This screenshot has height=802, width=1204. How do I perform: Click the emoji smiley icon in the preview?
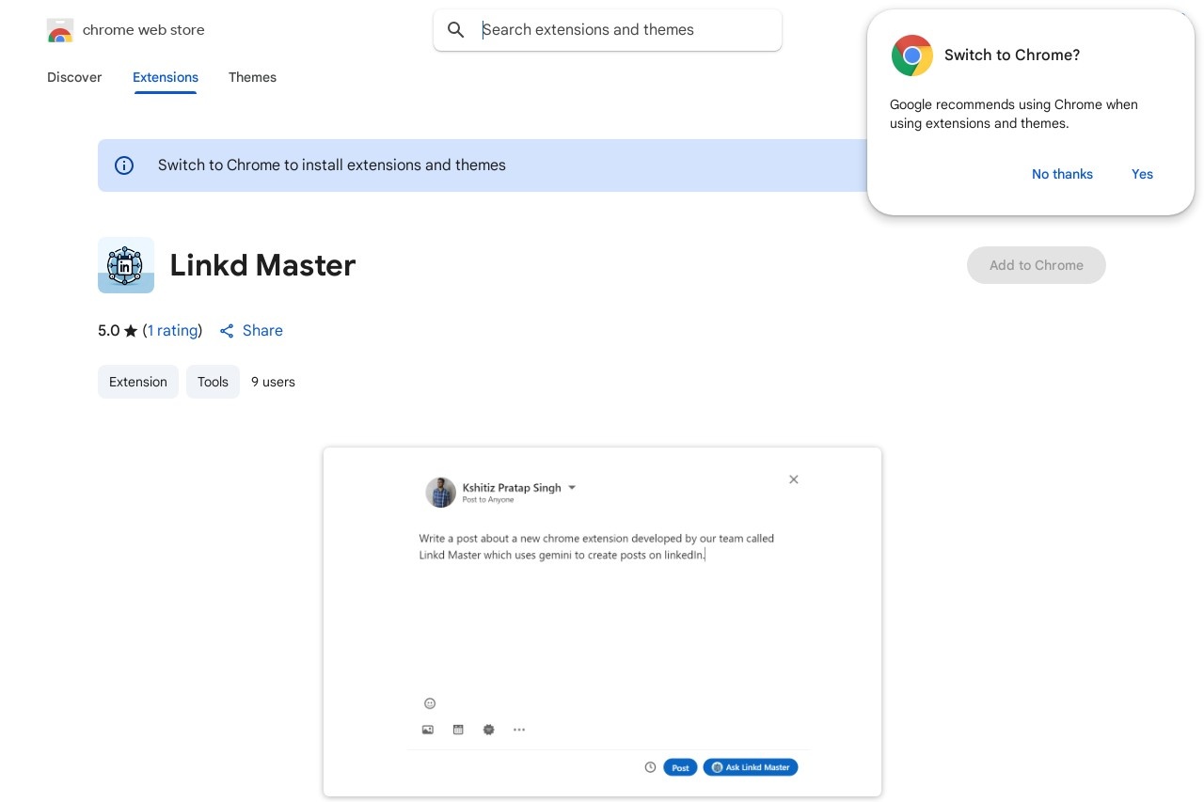(430, 703)
